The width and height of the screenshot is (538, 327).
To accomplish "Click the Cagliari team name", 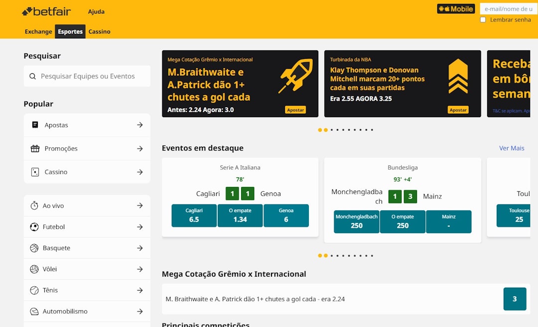I will tap(208, 194).
